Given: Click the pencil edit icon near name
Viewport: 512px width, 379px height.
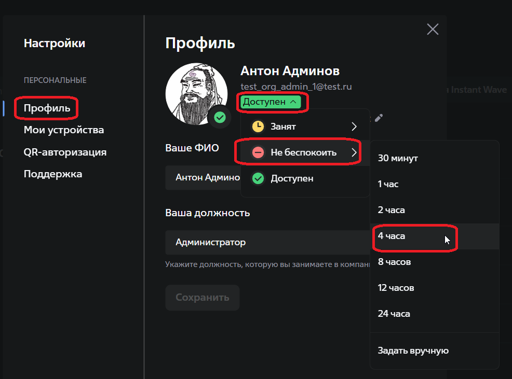Looking at the screenshot, I should pyautogui.click(x=379, y=118).
